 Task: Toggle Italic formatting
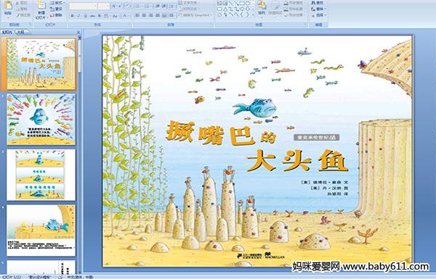(x=78, y=16)
